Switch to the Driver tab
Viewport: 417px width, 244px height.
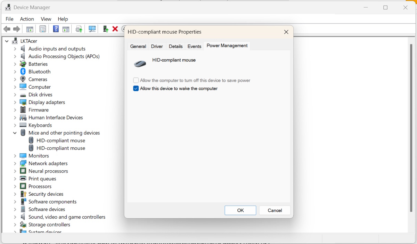click(x=157, y=46)
